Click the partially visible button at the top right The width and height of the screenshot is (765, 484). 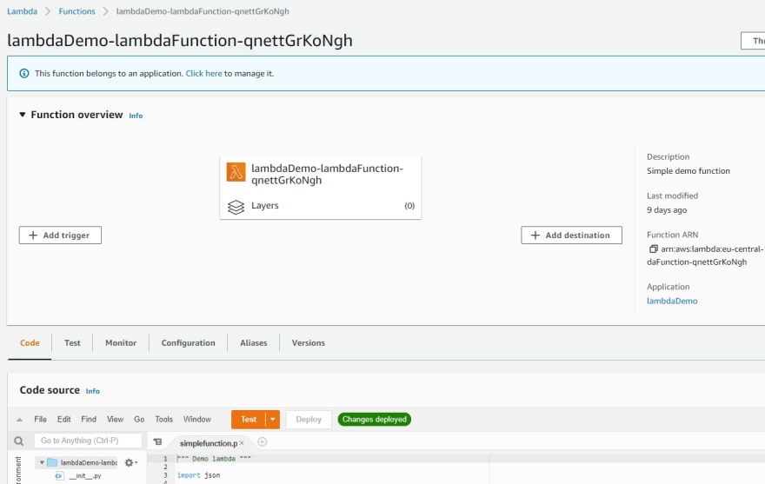pyautogui.click(x=753, y=41)
